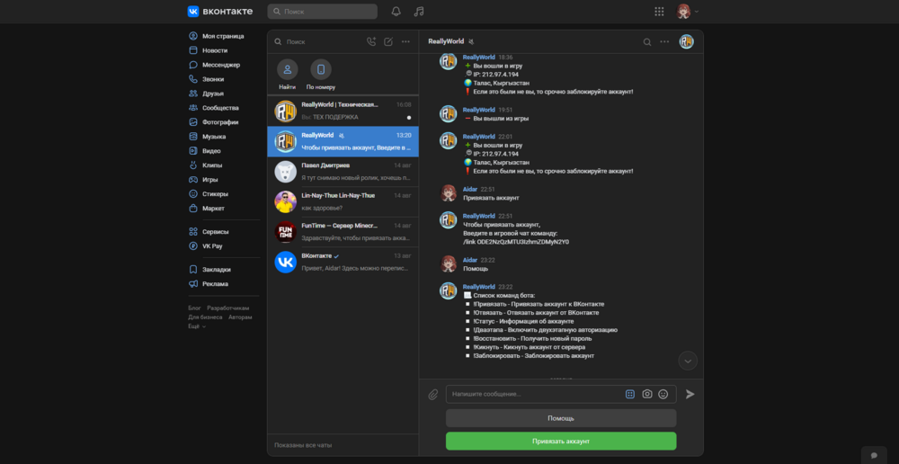Click ReallyWorld title in chat header
Image resolution: width=899 pixels, height=464 pixels.
pyautogui.click(x=446, y=42)
